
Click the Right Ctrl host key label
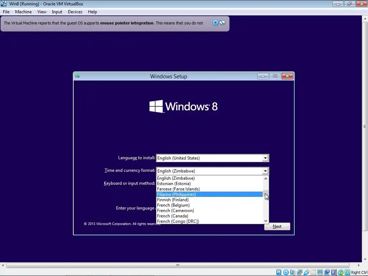click(359, 272)
